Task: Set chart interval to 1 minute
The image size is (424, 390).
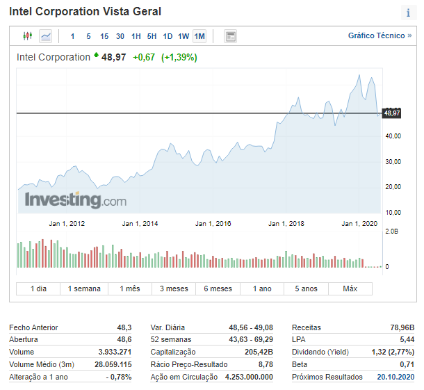Action: pos(73,36)
